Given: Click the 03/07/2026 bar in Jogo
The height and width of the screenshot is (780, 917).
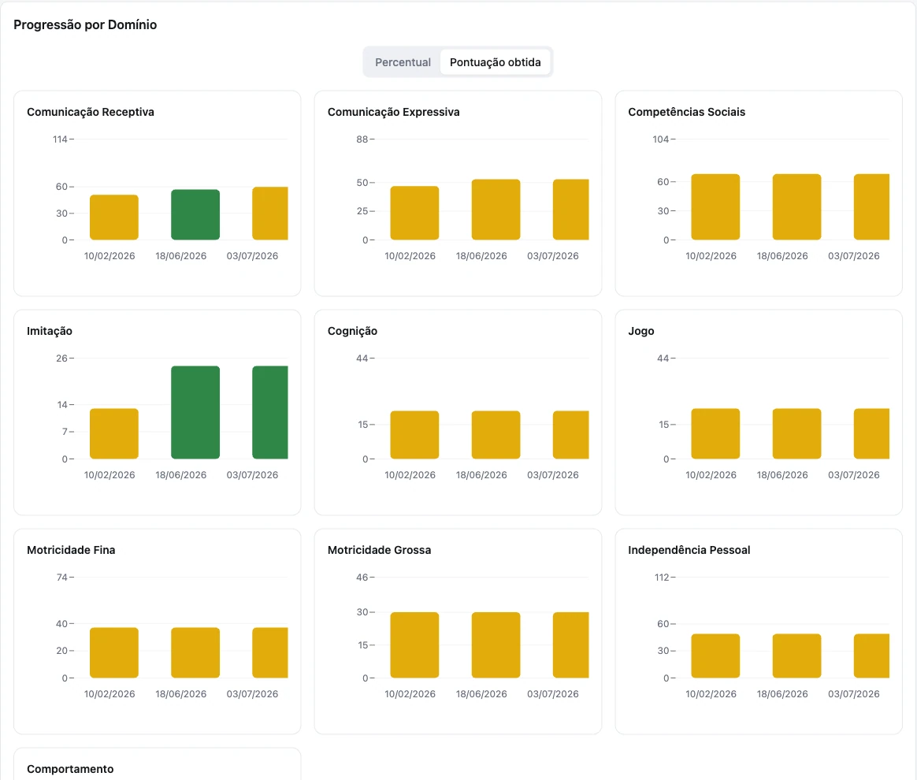Looking at the screenshot, I should 871,434.
